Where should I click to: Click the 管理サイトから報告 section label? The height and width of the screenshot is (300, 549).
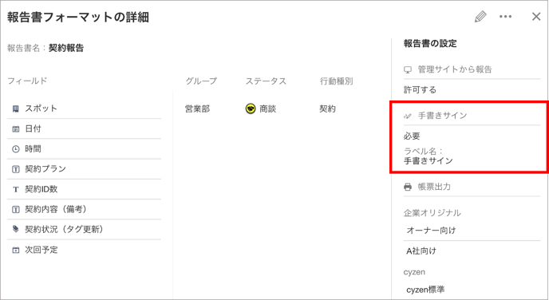455,69
